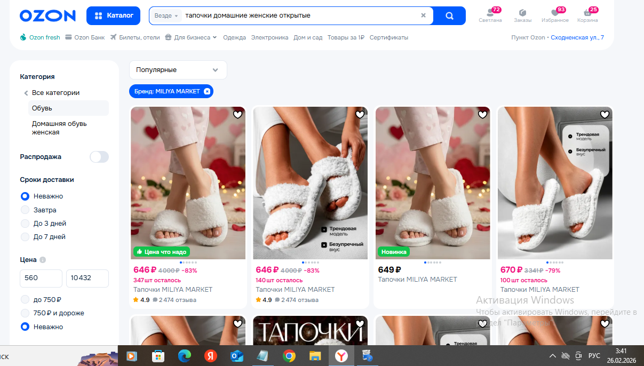Viewport: 644px width, 366px height.
Task: Select Домашняя обувь женская category
Action: (59, 128)
